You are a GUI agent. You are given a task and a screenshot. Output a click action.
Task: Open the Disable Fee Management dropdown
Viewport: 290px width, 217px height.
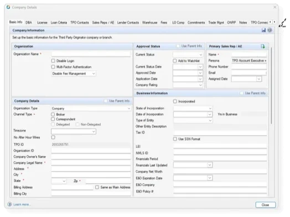click(x=74, y=73)
